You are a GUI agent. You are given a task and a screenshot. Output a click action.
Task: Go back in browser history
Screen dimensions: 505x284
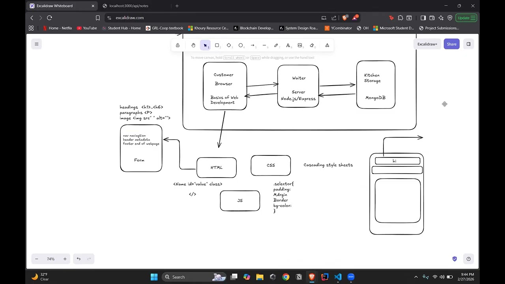point(32,18)
